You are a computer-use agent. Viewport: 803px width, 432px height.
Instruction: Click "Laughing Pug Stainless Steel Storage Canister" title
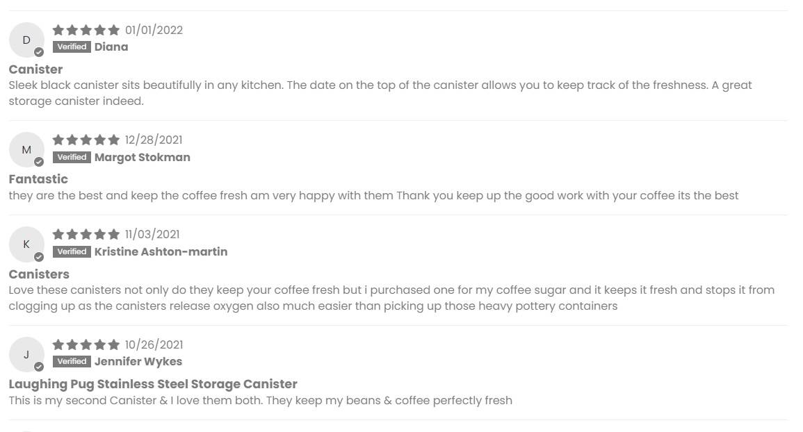point(153,384)
